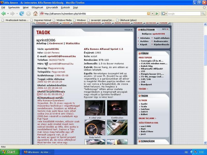Viewport: 207px width, 155px height.
Task: Log out via Kijelentkezés
Action: coord(161,44)
